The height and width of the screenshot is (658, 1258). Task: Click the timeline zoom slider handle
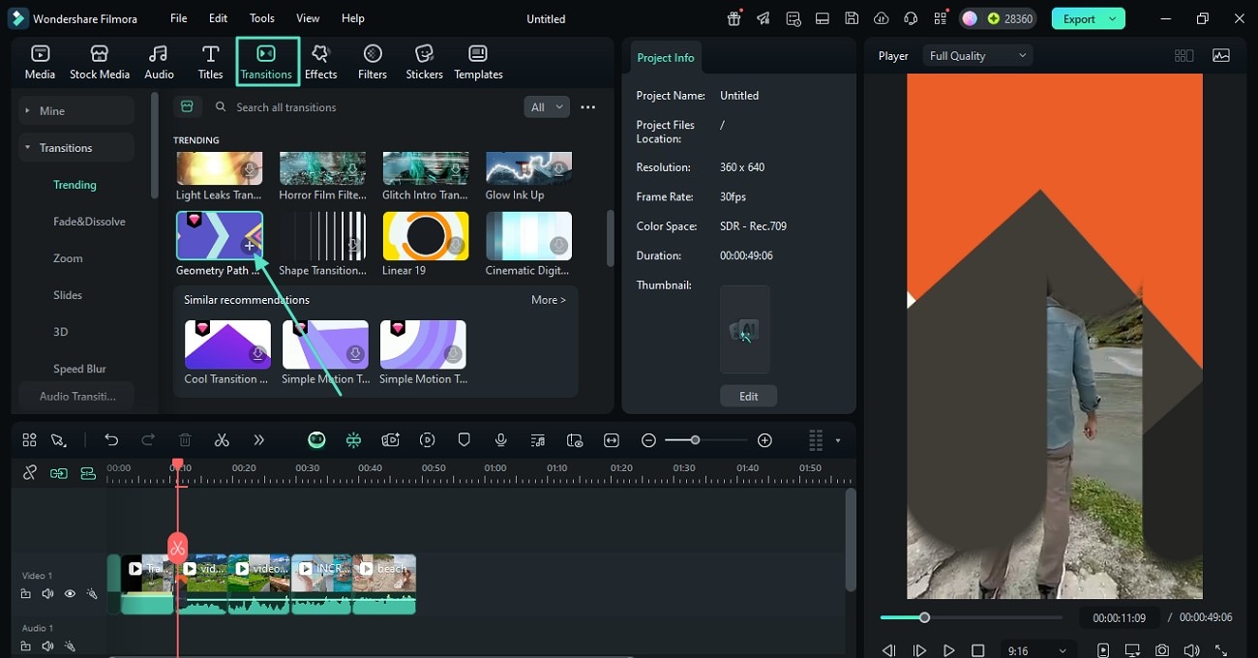coord(695,440)
